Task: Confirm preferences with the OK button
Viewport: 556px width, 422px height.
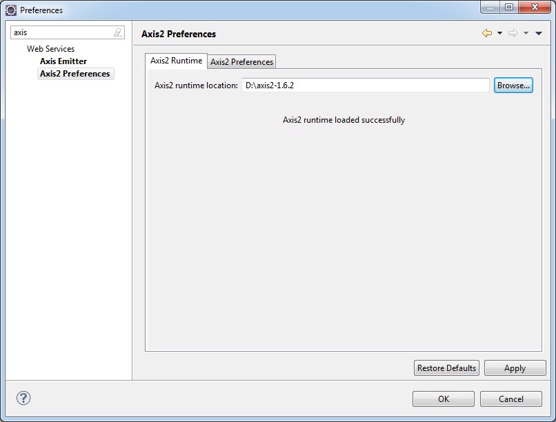Action: (x=443, y=399)
